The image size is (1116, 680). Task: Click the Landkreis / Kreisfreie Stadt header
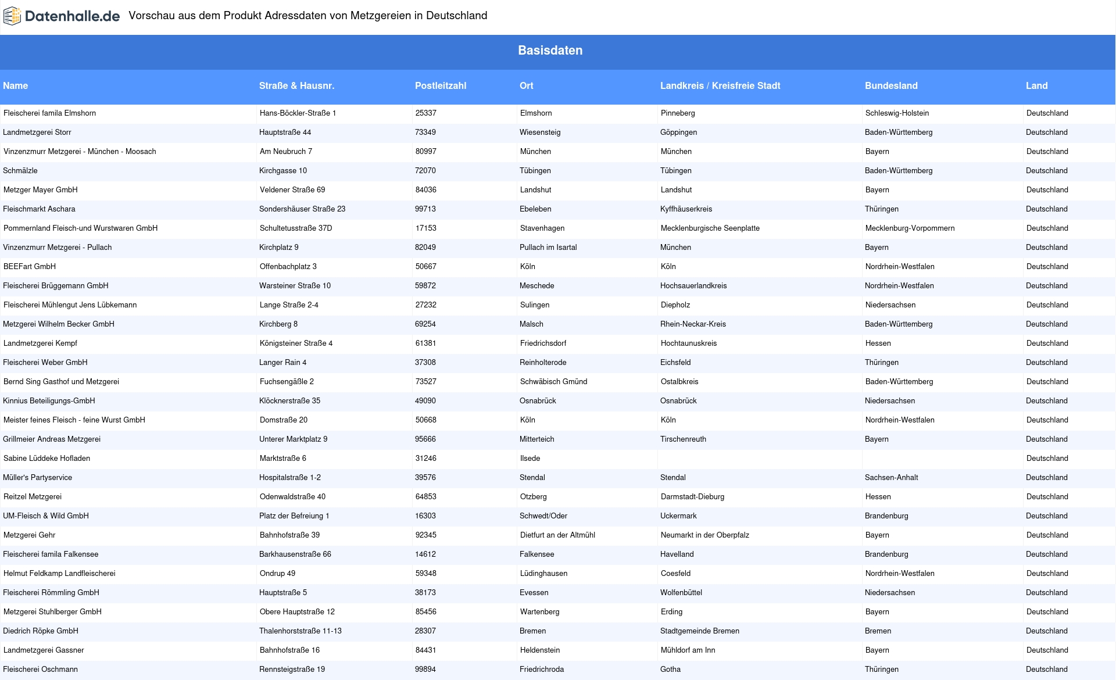coord(720,85)
